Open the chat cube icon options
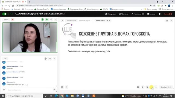 [x=46, y=59]
